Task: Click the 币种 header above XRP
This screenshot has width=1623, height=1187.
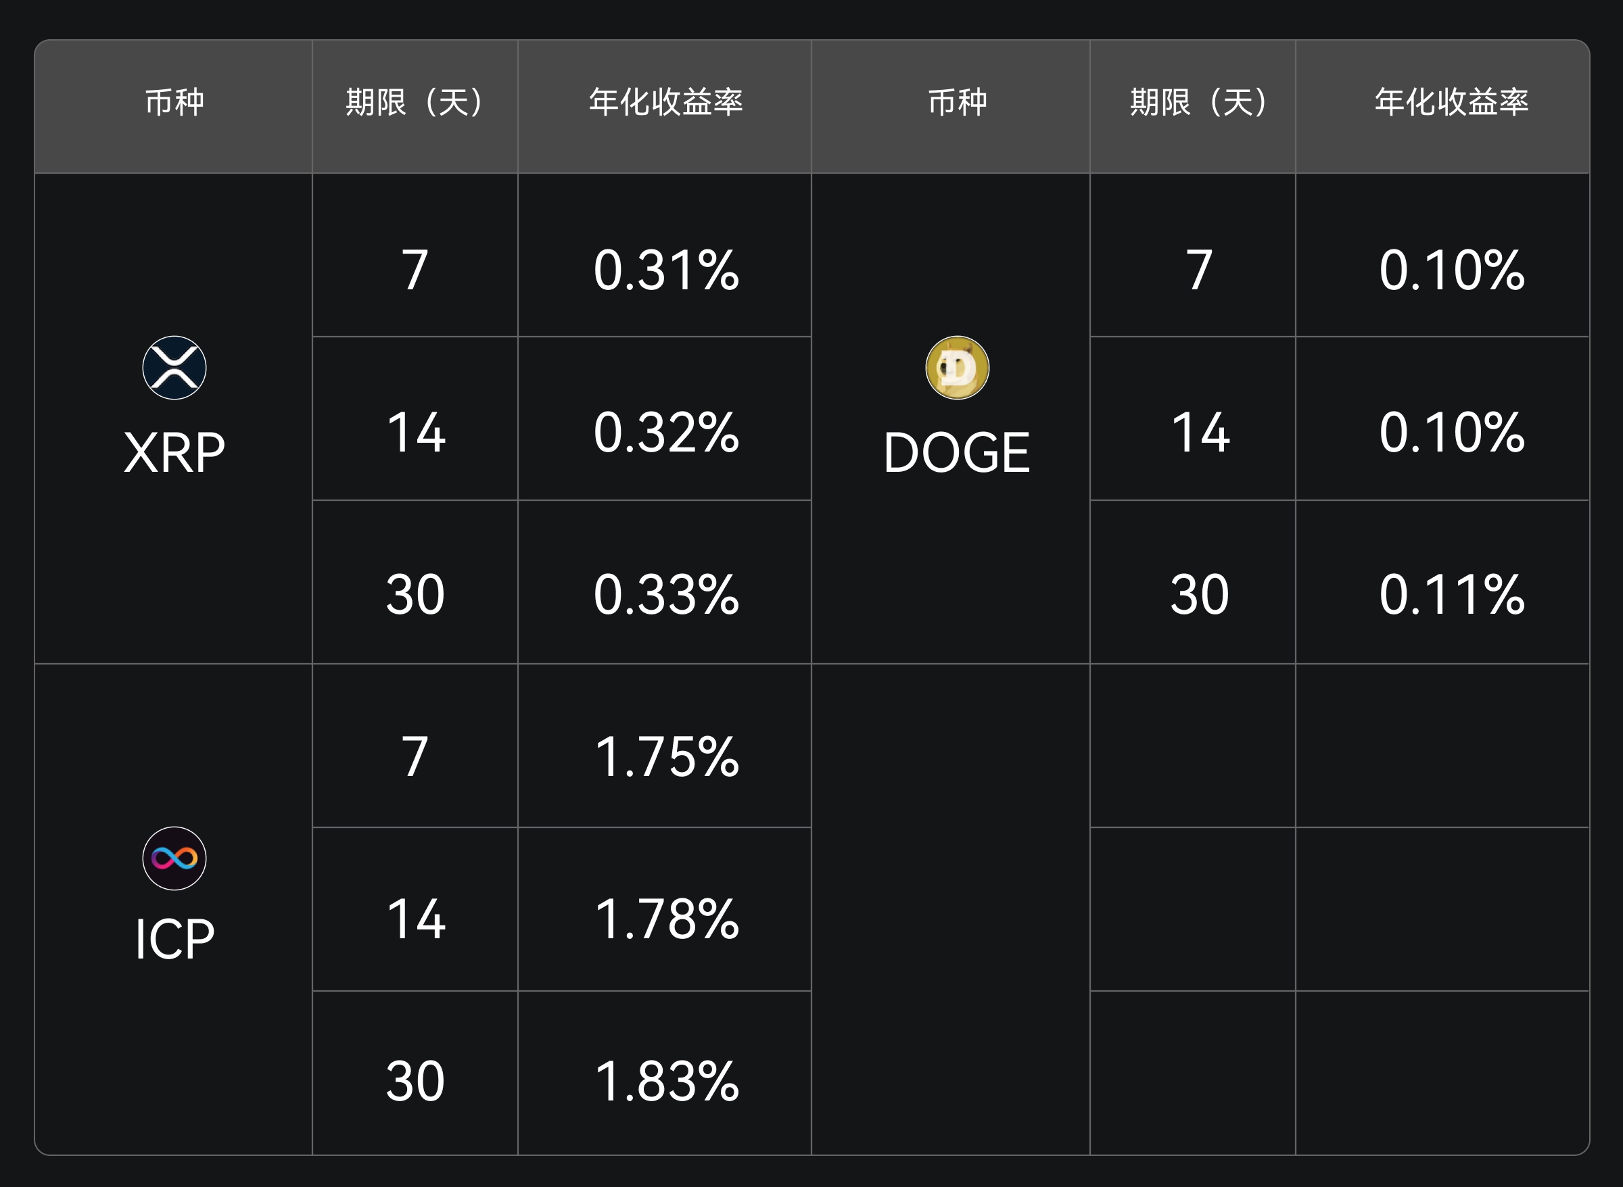Action: [x=174, y=102]
